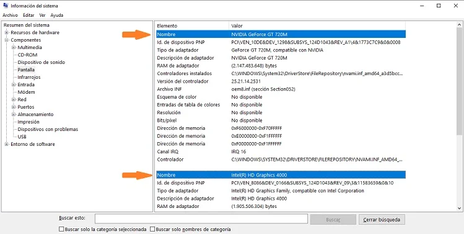The width and height of the screenshot is (464, 234).
Task: Collapse the Componentes node
Action: 7,40
